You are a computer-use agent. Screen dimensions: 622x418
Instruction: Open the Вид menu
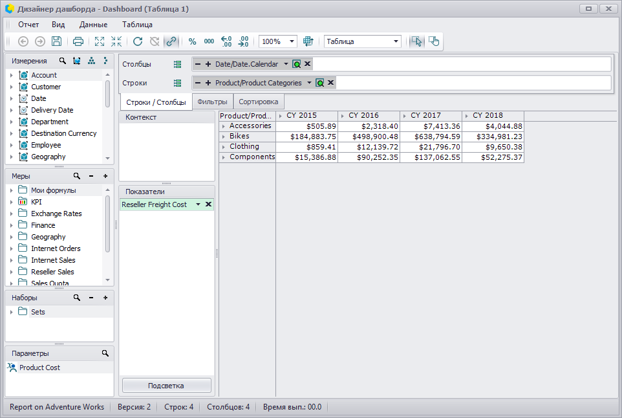click(58, 25)
